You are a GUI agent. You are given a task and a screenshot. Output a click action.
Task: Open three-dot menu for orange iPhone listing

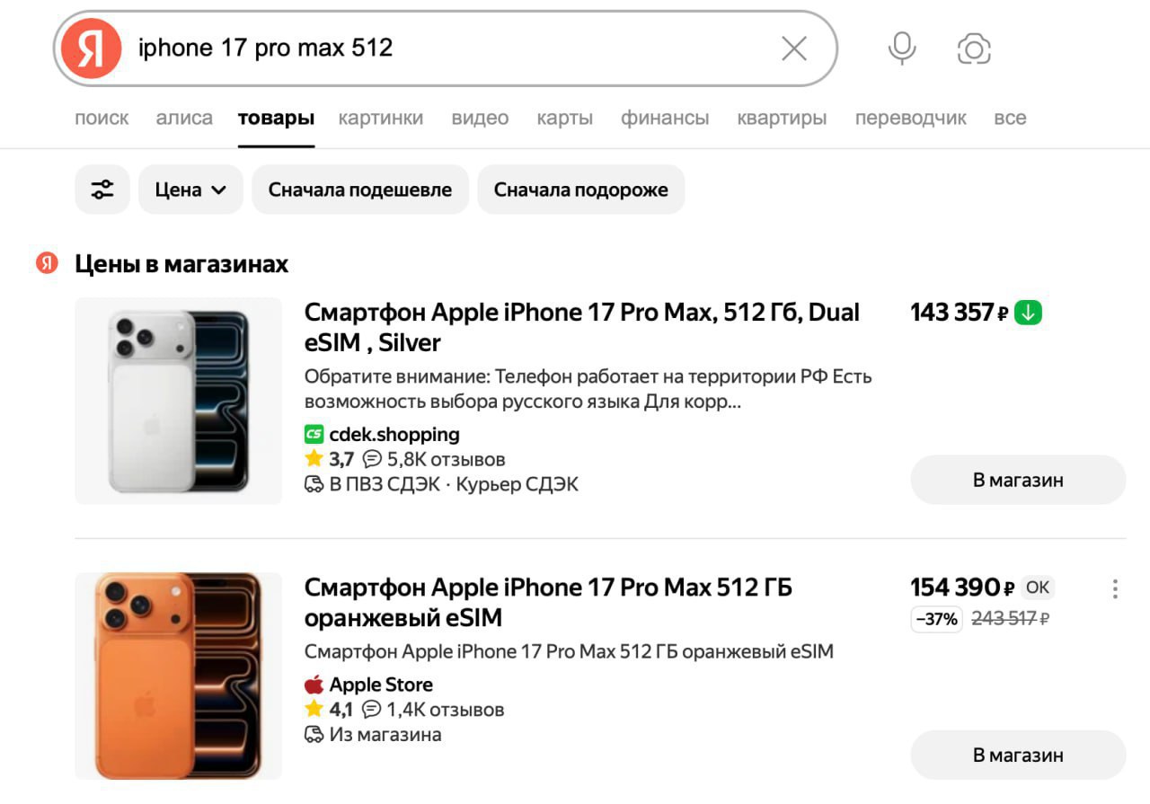pos(1115,589)
